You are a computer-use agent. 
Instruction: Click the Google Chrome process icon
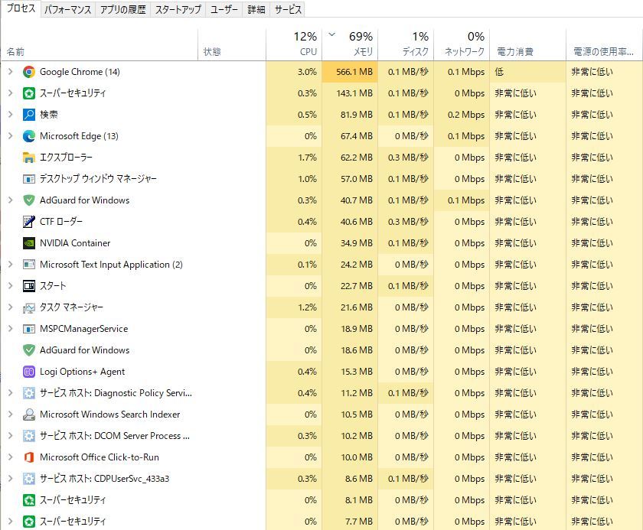point(29,72)
